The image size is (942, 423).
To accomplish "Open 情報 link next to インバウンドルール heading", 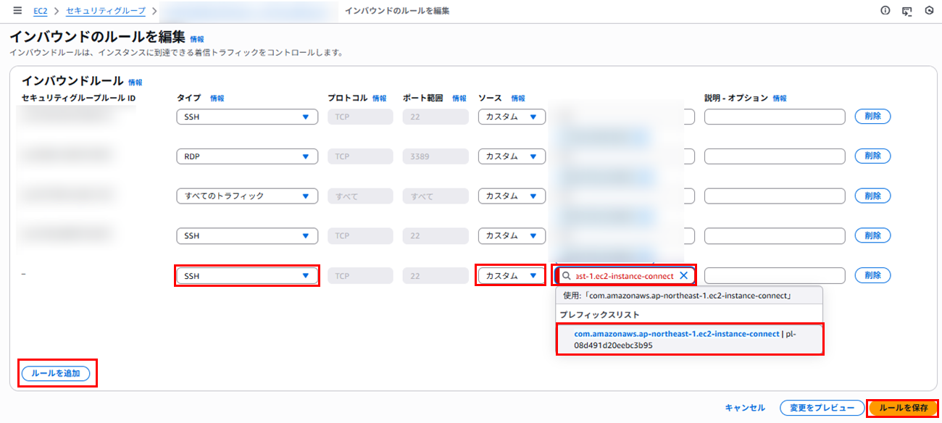I will (x=136, y=83).
